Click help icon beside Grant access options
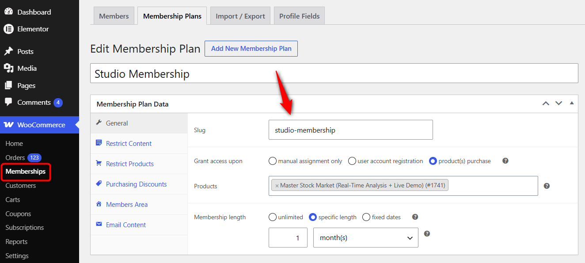This screenshot has height=263, width=585. coord(505,161)
